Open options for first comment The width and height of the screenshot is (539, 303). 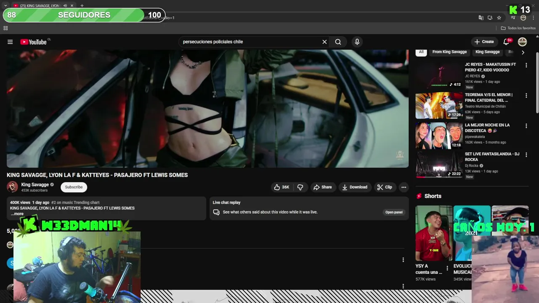pyautogui.click(x=403, y=260)
